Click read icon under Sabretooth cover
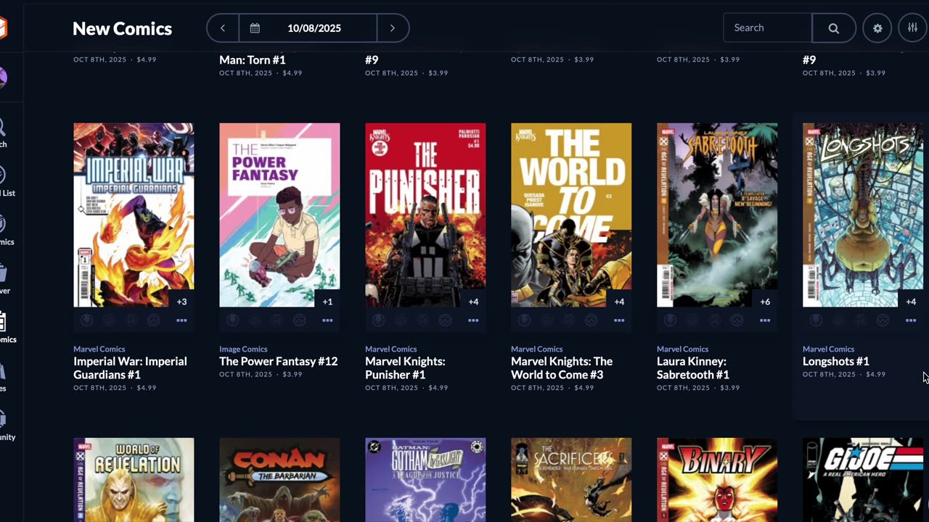Image resolution: width=929 pixels, height=522 pixels. [715, 320]
